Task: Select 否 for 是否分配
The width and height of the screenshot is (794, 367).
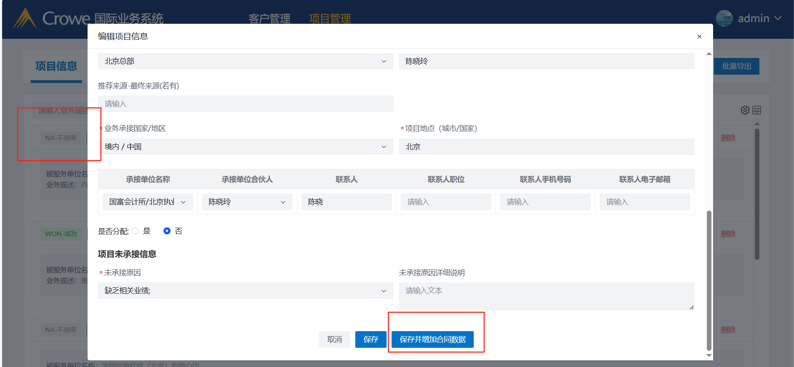Action: pos(167,231)
